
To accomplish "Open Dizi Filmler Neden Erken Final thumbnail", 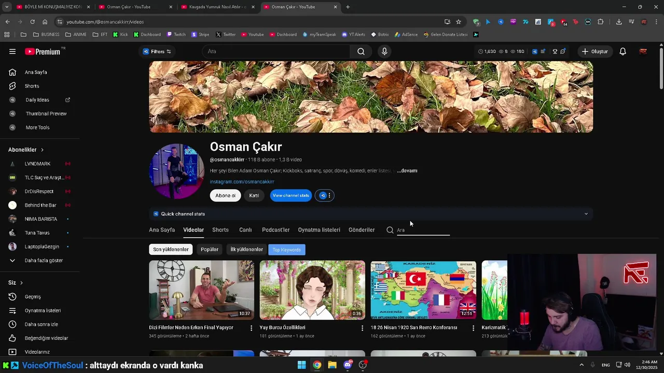I will (x=201, y=290).
